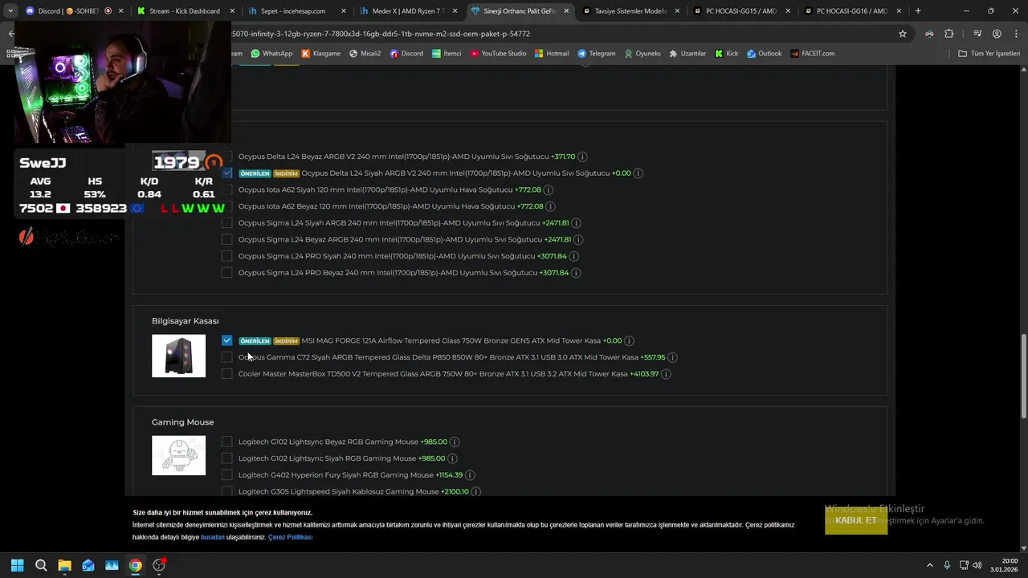Open info for Ocypus Iota A62 Siyah
The height and width of the screenshot is (578, 1028).
coord(549,190)
